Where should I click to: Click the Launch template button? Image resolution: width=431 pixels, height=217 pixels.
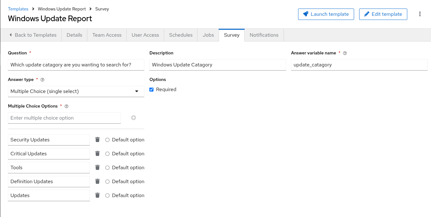[326, 14]
